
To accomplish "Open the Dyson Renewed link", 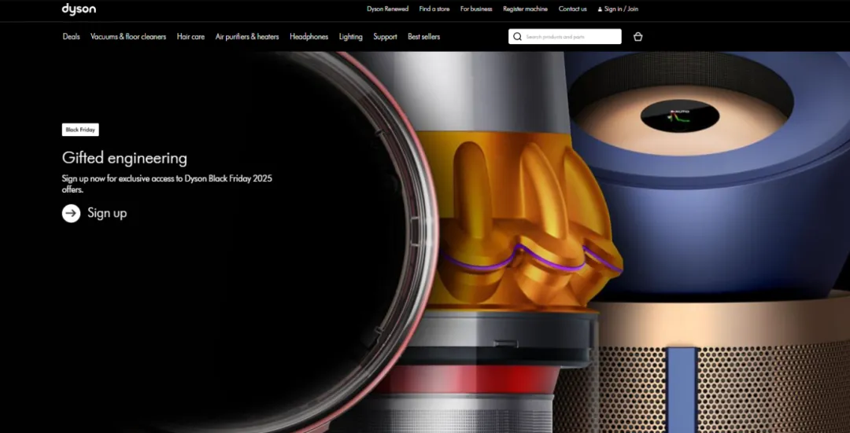I will pos(387,9).
